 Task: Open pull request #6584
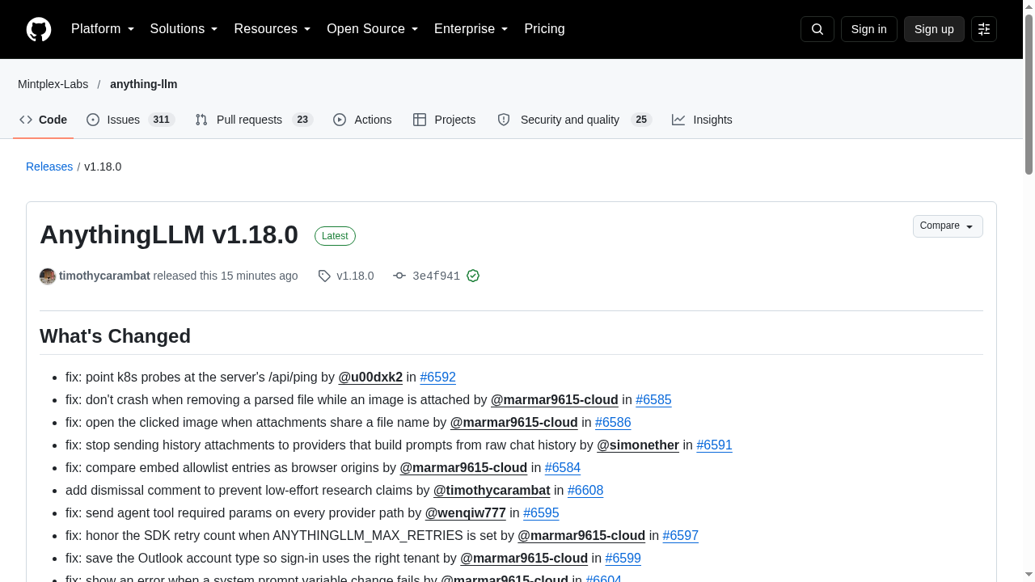(x=563, y=468)
